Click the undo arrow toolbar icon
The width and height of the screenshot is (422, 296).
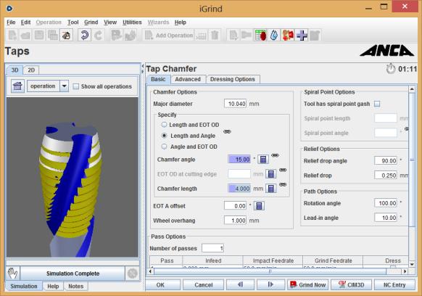click(84, 36)
